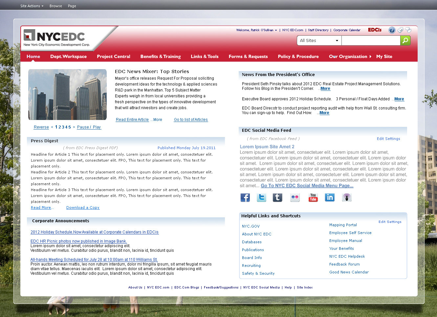
Task: Open the Page ribbon tab
Action: pyautogui.click(x=72, y=6)
